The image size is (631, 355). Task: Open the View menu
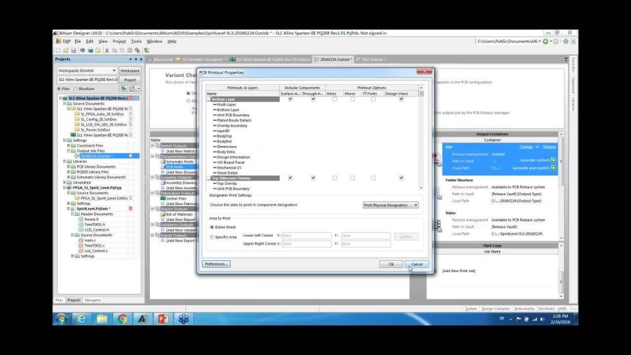(103, 41)
